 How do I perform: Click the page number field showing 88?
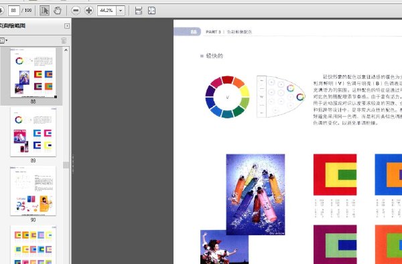(x=14, y=11)
